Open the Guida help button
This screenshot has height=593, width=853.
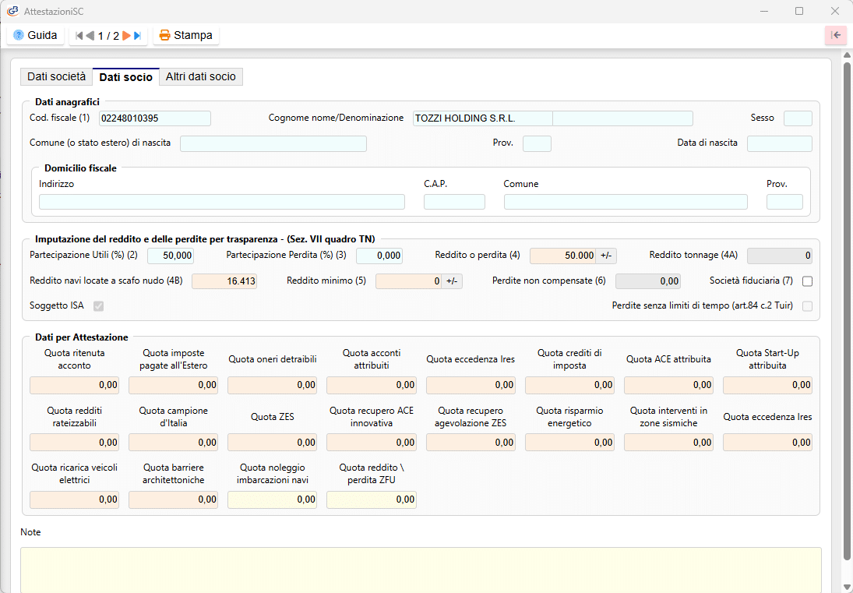click(35, 35)
